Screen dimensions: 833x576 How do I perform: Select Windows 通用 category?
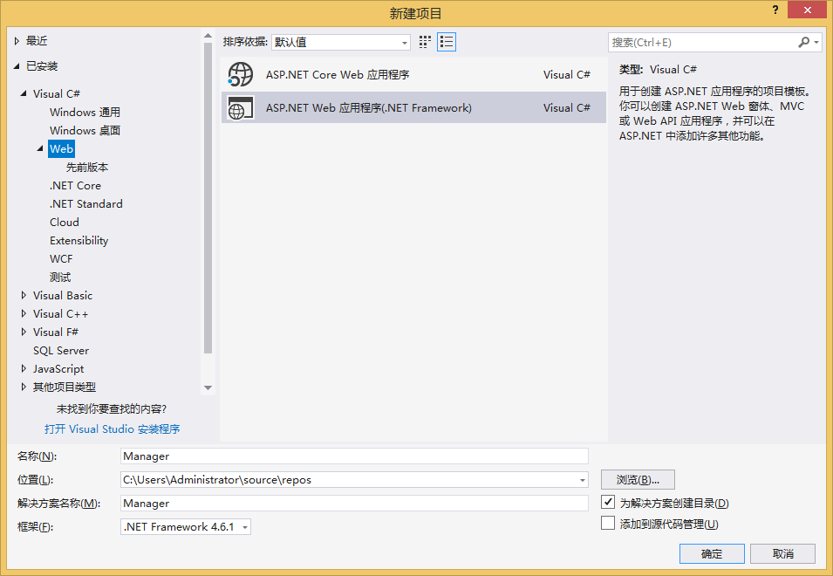pyautogui.click(x=85, y=112)
